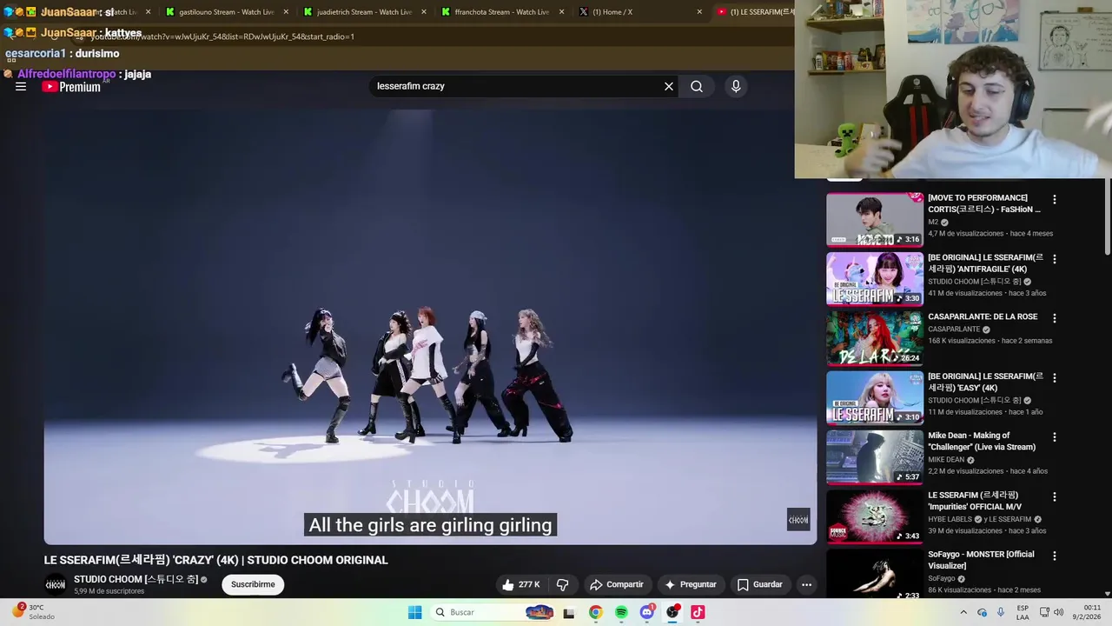Click the CHOOM watermark in the player
This screenshot has height=626, width=1112.
[x=798, y=519]
